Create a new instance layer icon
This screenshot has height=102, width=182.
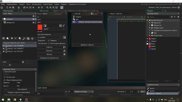coord(8,39)
